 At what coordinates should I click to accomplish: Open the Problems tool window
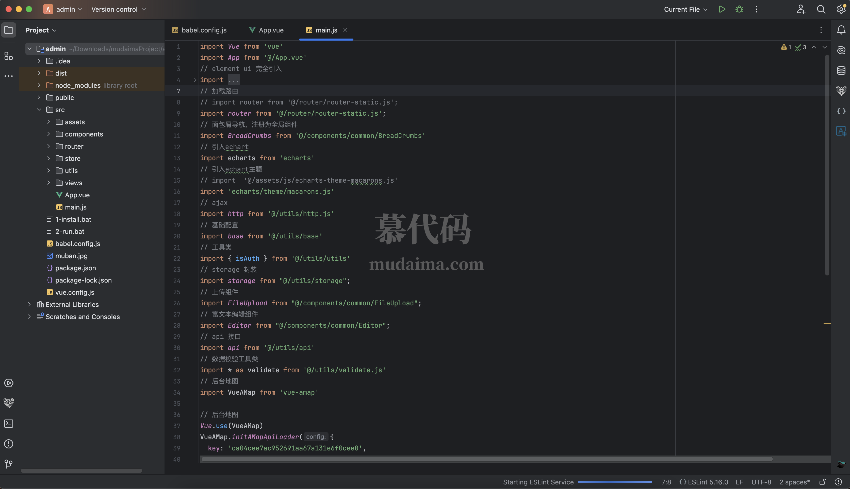tap(9, 444)
